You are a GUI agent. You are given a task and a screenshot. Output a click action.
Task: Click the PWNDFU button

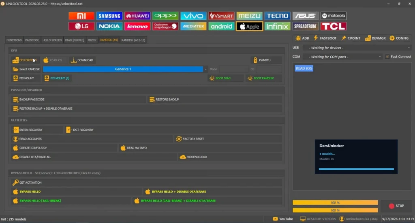pyautogui.click(x=266, y=60)
